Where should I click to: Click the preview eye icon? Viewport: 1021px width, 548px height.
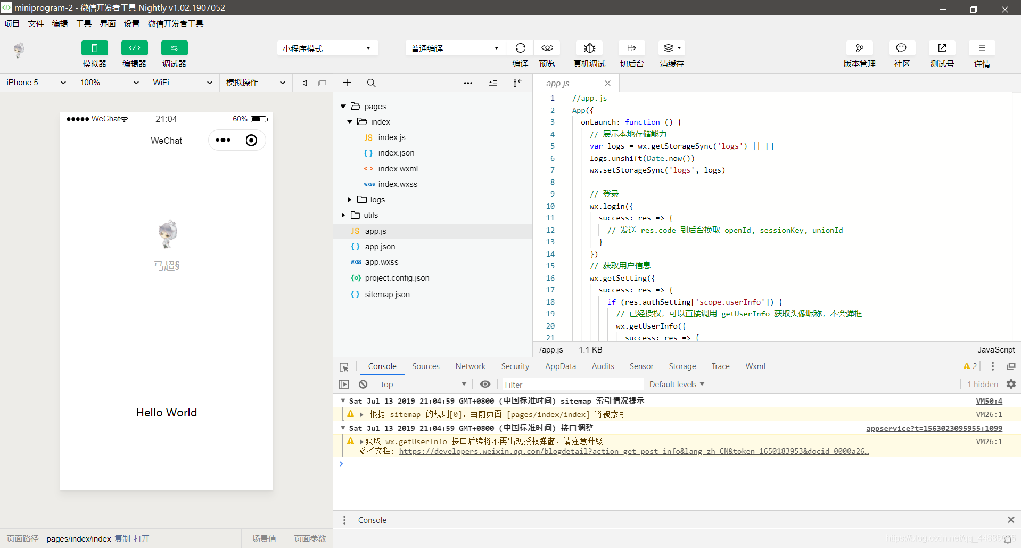tap(547, 48)
